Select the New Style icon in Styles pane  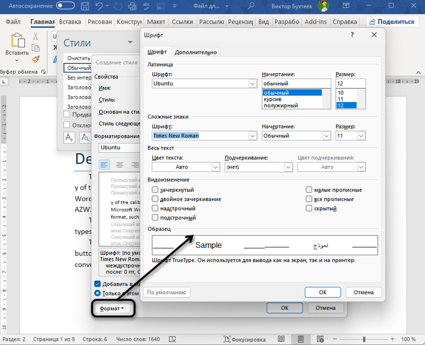click(x=69, y=138)
